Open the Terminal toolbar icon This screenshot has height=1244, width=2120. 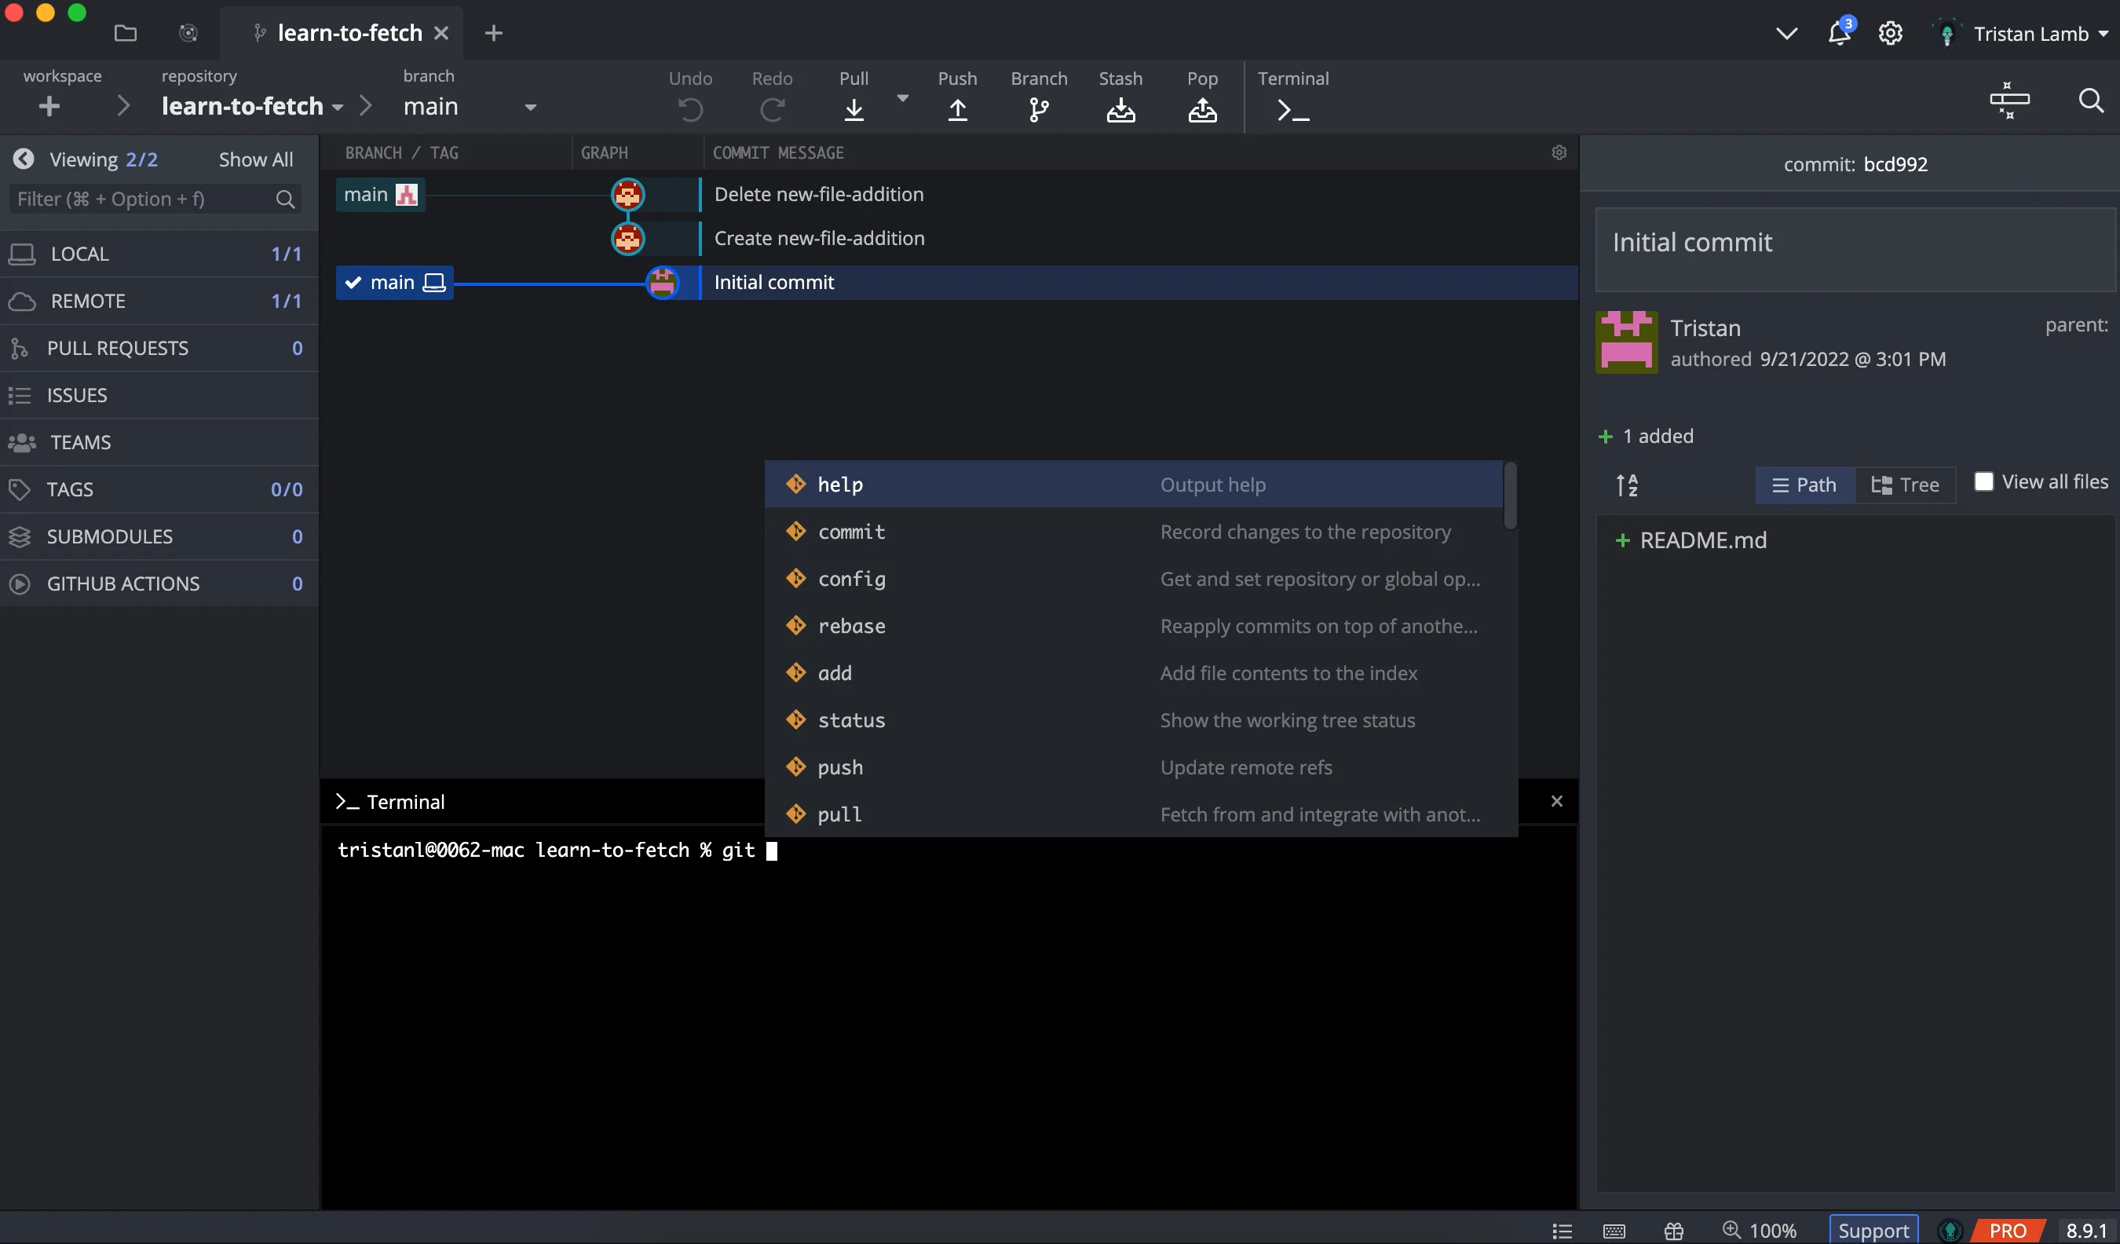coord(1292,109)
